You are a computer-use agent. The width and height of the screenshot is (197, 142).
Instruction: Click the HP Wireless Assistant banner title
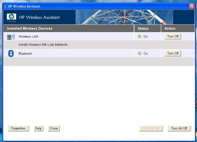[x=39, y=17]
